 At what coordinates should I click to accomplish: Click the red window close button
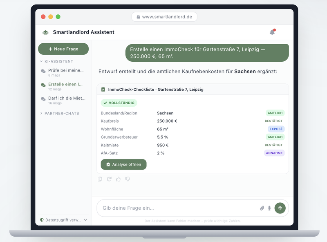[43, 17]
